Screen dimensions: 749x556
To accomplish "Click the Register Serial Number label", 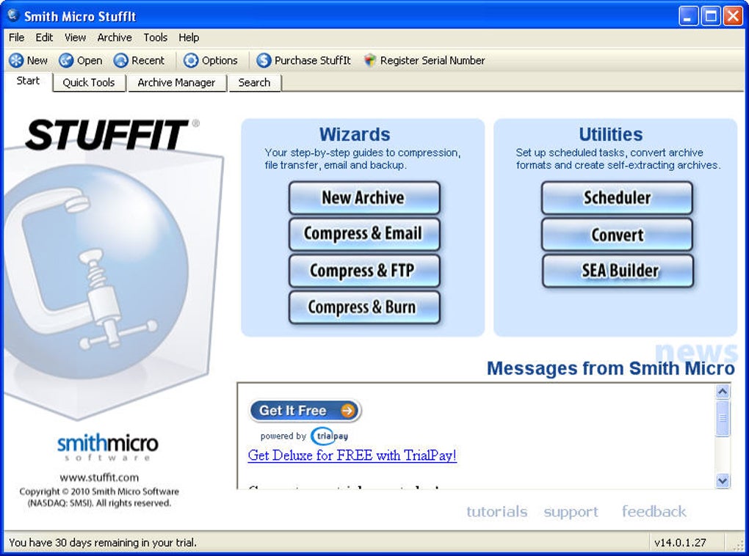I will click(x=433, y=61).
